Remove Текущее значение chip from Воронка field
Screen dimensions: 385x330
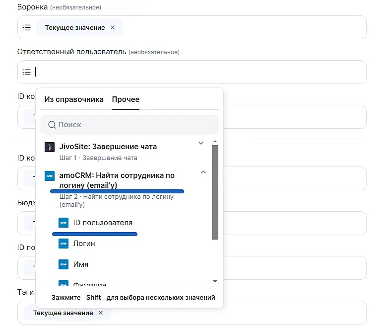[x=113, y=28]
